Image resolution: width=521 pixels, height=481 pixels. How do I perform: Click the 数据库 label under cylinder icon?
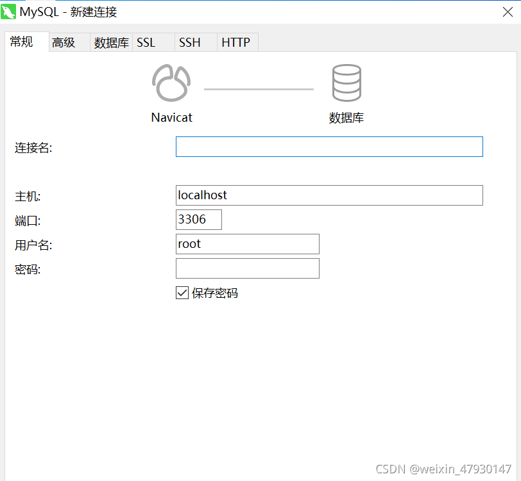[346, 118]
